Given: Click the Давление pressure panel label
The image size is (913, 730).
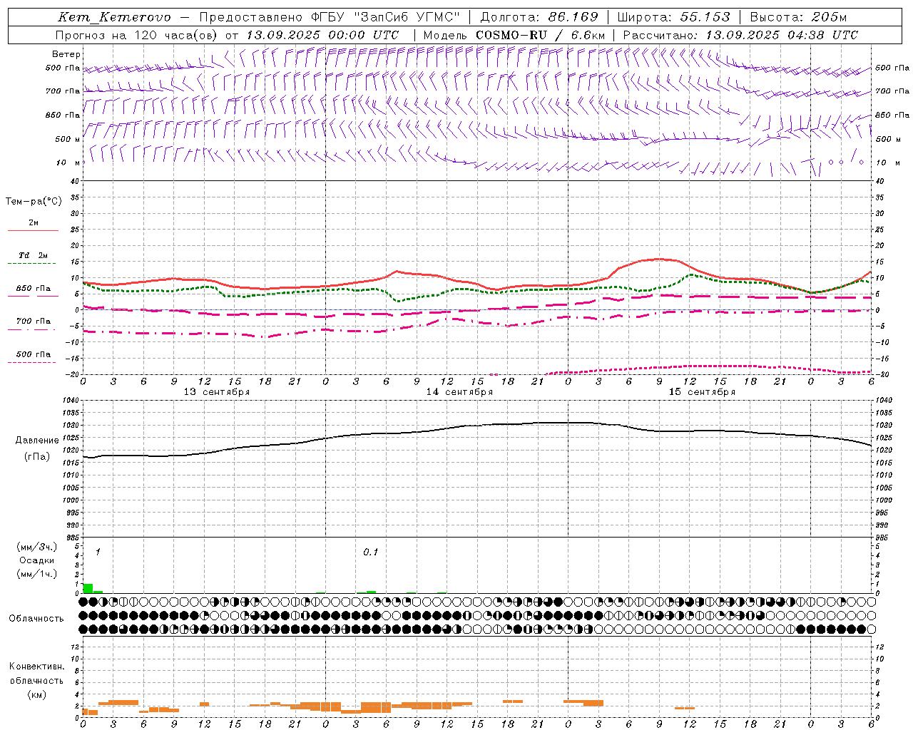Looking at the screenshot, I should pyautogui.click(x=37, y=441).
